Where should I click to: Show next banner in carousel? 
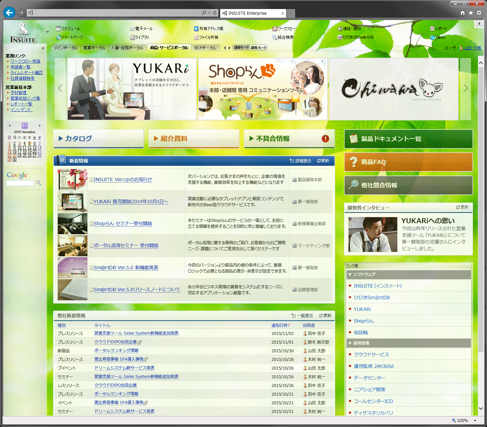[x=466, y=88]
